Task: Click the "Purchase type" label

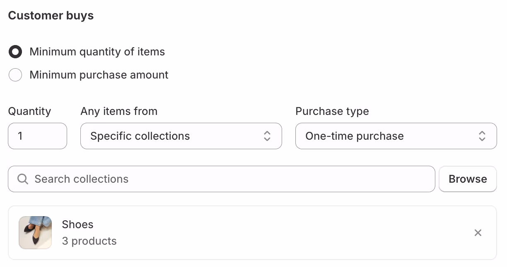Action: [332, 111]
